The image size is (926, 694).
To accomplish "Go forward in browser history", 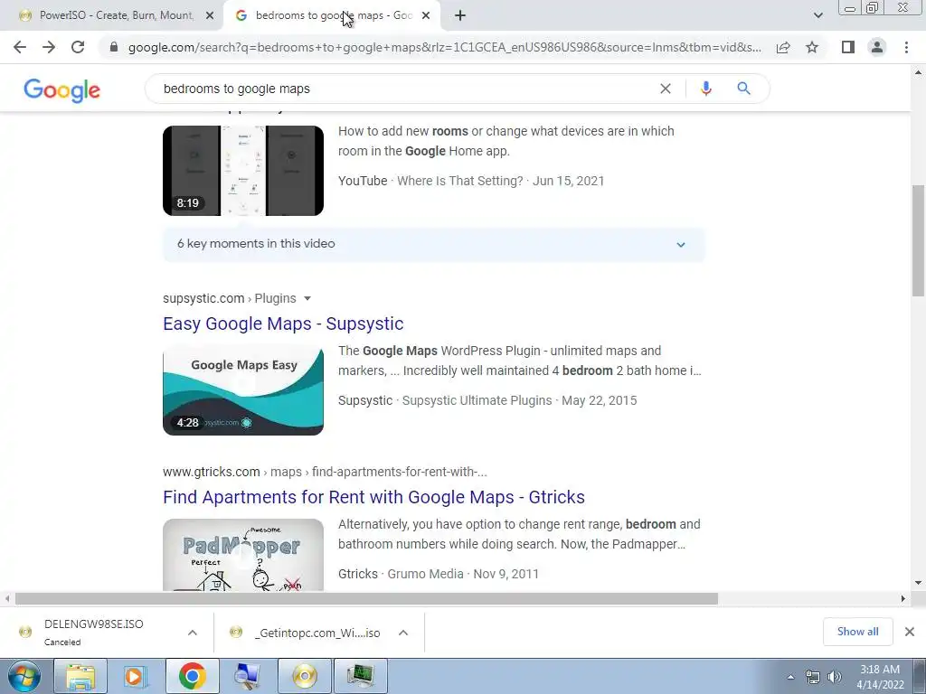I will [49, 47].
